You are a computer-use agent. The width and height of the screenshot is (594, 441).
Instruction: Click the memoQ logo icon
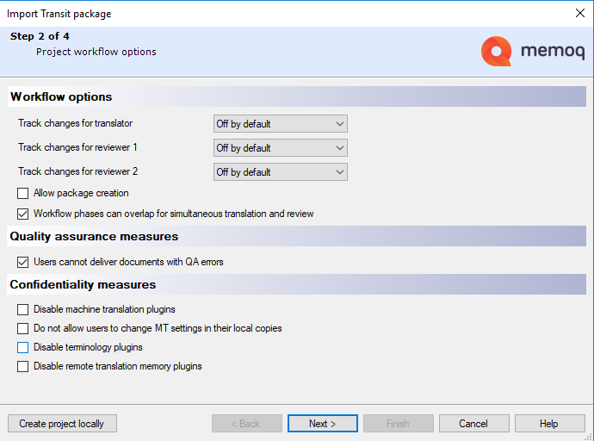point(497,52)
